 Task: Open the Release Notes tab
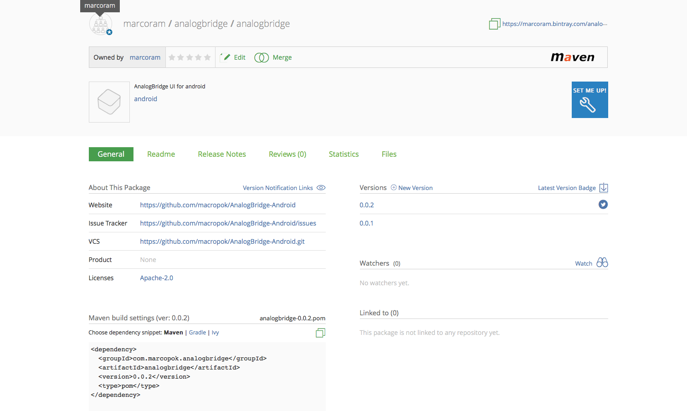pos(222,154)
